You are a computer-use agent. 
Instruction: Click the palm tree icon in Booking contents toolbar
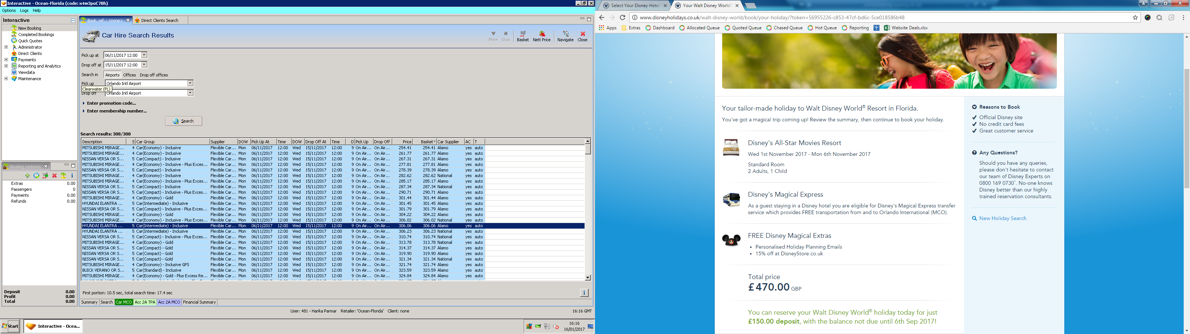tap(63, 176)
